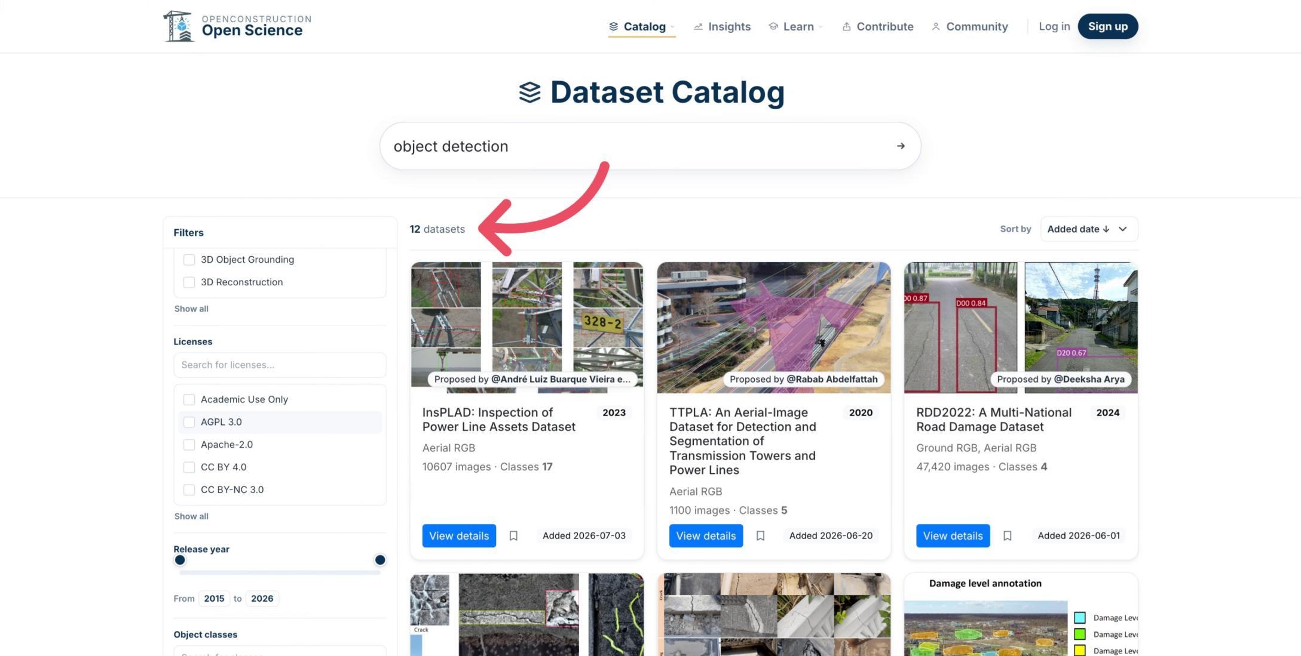The width and height of the screenshot is (1301, 656).
Task: Click the InsPLAD dataset title
Action: pyautogui.click(x=499, y=420)
